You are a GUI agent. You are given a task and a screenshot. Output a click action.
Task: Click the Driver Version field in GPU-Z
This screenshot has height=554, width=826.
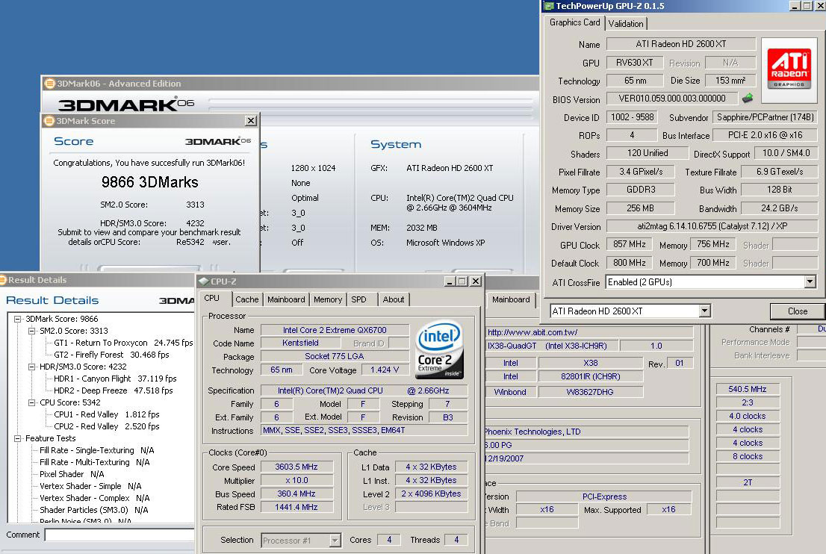click(x=712, y=226)
